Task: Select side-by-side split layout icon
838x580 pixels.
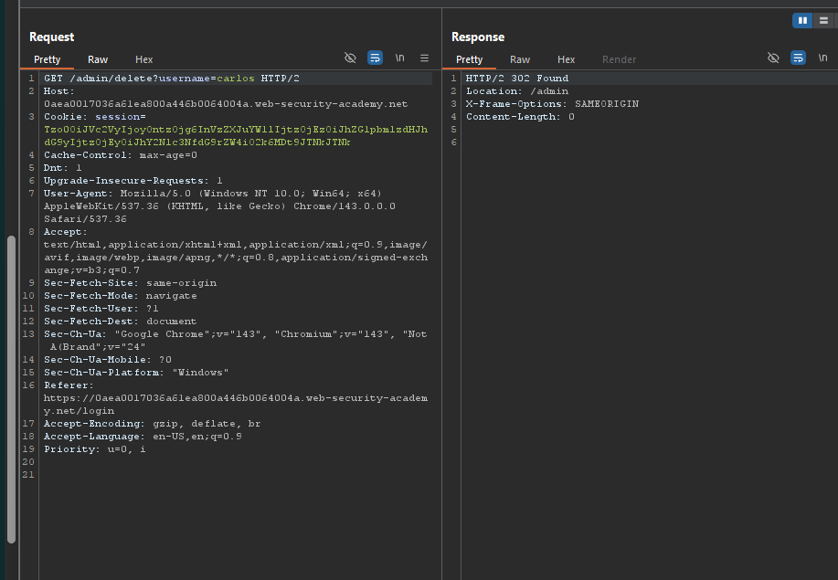Action: [x=802, y=21]
